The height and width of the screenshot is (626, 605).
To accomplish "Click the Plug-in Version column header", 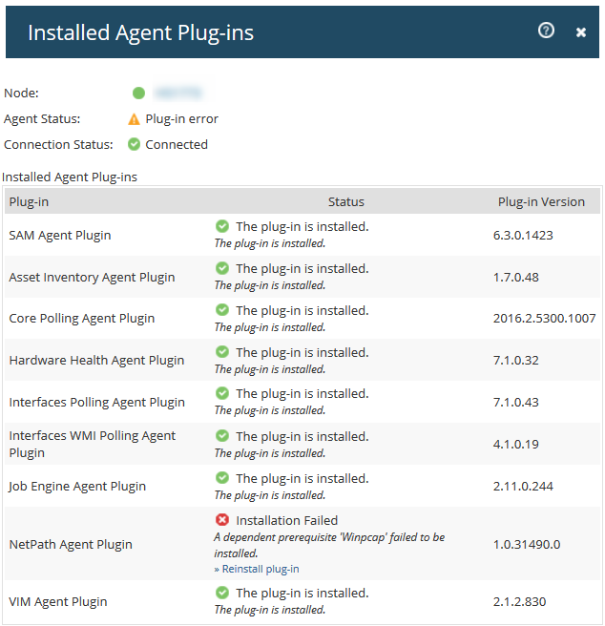I will [x=541, y=201].
